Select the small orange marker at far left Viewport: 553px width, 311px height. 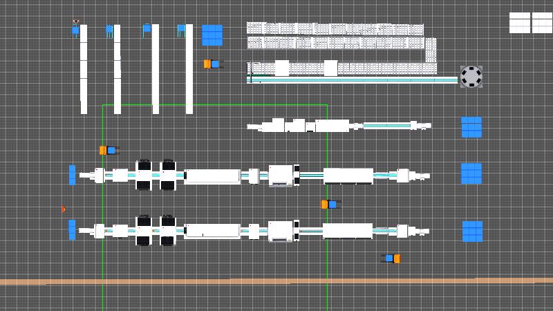[x=63, y=209]
